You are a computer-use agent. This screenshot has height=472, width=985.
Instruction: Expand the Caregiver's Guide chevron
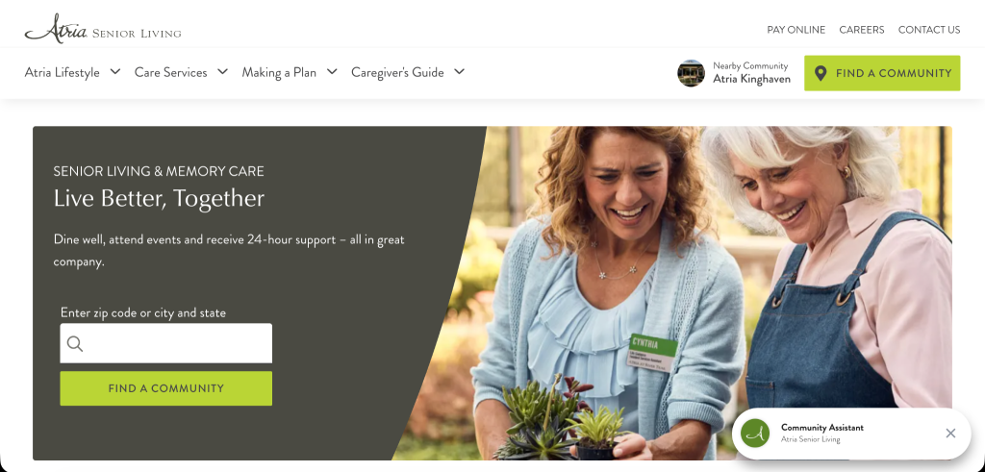459,71
